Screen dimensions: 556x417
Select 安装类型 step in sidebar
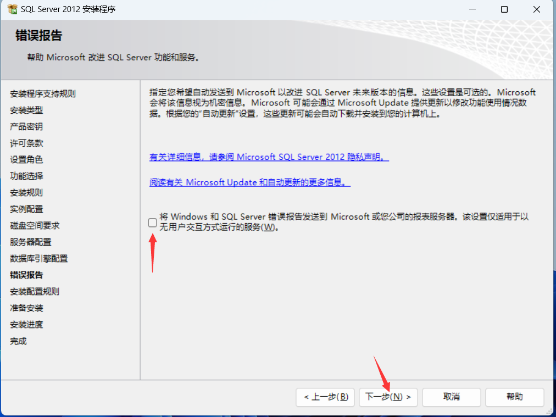26,110
